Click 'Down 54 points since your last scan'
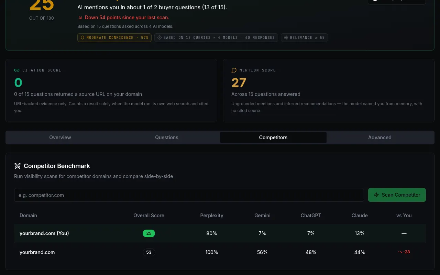Image resolution: width=440 pixels, height=275 pixels. pyautogui.click(x=127, y=18)
